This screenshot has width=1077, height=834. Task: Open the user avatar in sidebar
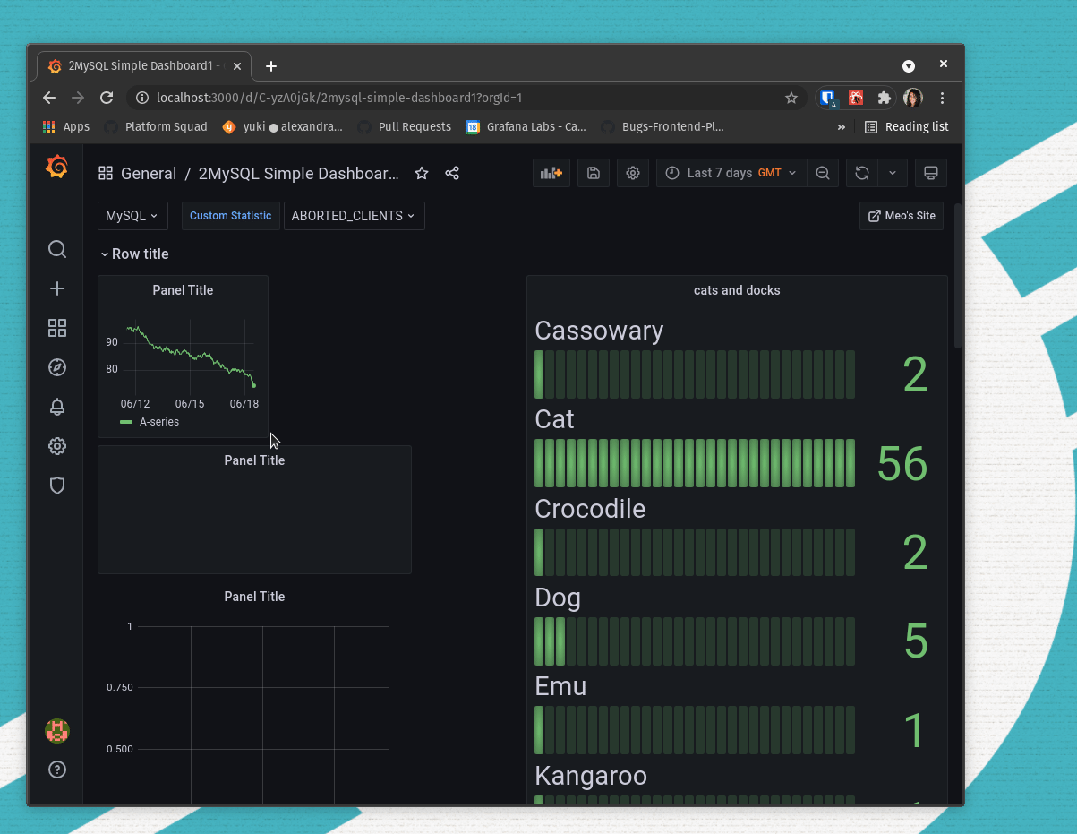tap(57, 731)
